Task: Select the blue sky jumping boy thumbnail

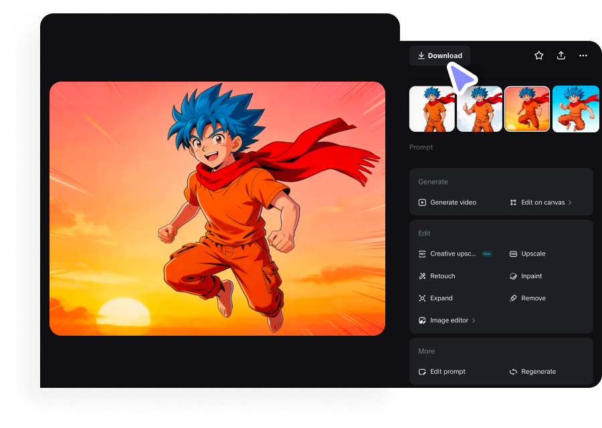Action: [x=576, y=108]
